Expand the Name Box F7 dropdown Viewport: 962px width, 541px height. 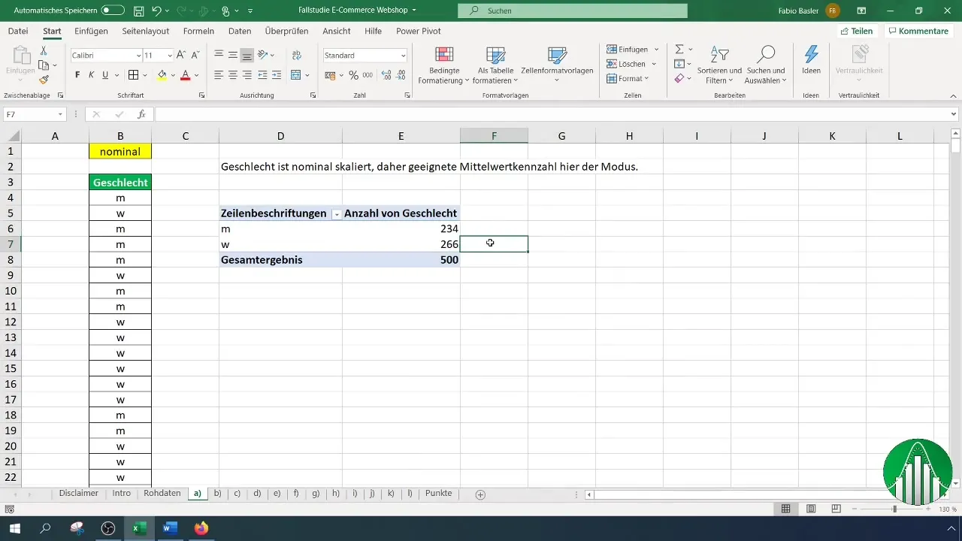pos(60,114)
